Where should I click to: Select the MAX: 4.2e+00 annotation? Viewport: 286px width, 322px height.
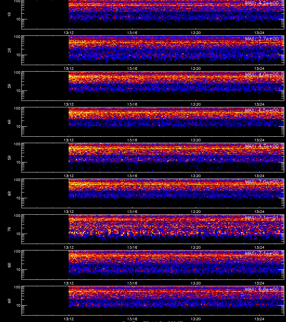coord(262,3)
